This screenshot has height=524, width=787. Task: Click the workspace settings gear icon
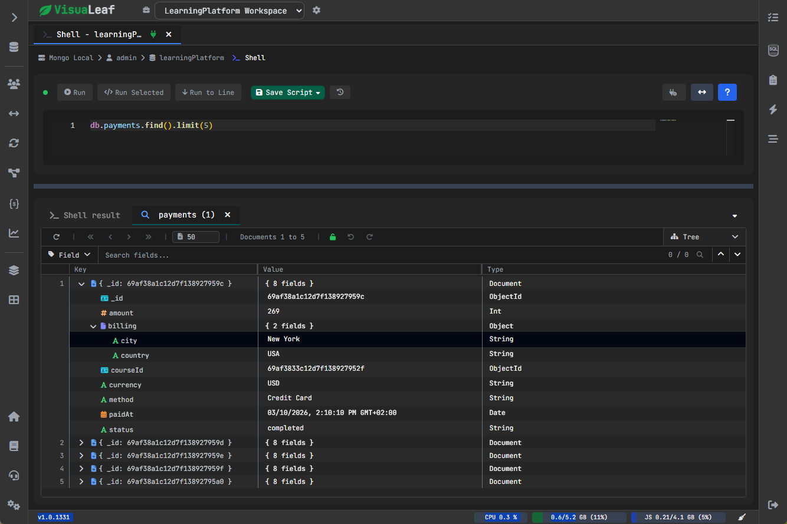point(317,11)
